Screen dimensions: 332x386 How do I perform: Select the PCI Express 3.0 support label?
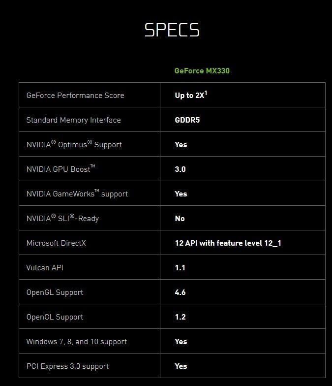[x=67, y=366]
